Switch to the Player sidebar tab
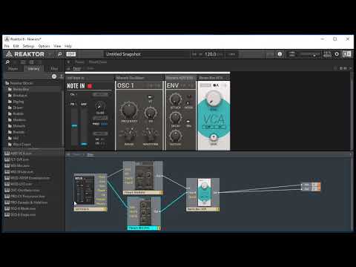Image resolution: width=356 pixels, height=267 pixels. 13,68
